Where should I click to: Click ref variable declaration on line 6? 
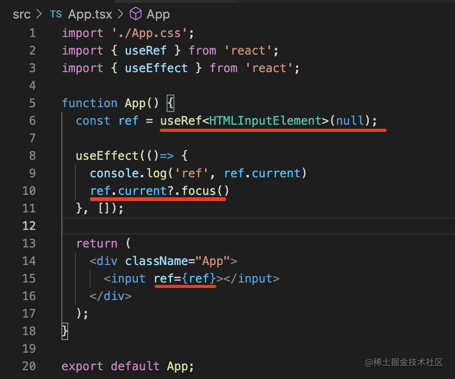[128, 121]
